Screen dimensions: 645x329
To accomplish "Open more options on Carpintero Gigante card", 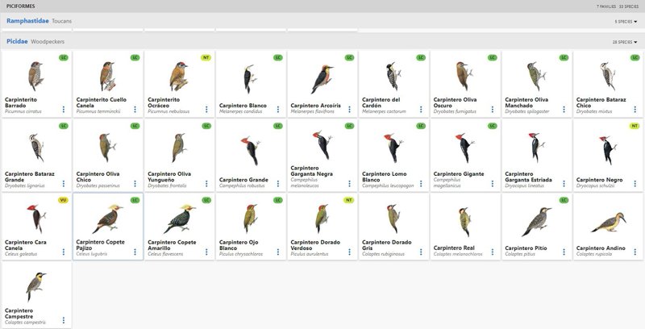I will [492, 181].
